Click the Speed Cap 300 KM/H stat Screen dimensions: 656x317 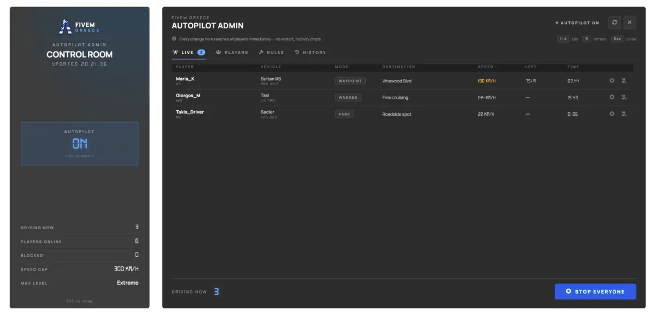point(79,269)
